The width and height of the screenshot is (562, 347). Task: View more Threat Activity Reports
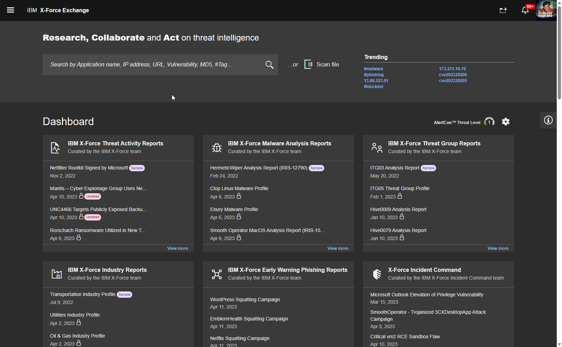coord(177,248)
